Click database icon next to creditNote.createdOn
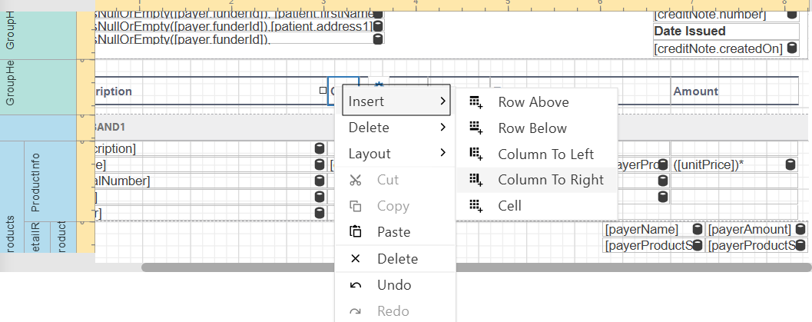The width and height of the screenshot is (812, 322). click(792, 48)
